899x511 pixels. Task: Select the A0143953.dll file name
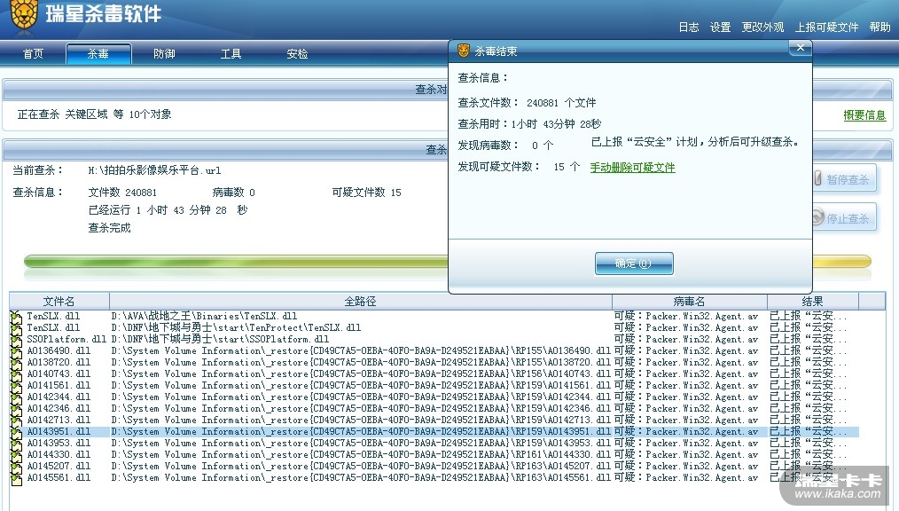pyautogui.click(x=59, y=443)
